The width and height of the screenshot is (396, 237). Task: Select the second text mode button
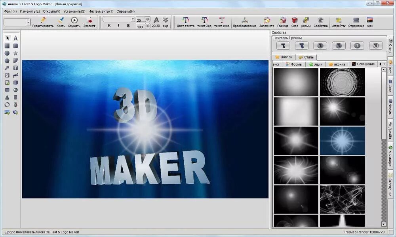point(301,45)
